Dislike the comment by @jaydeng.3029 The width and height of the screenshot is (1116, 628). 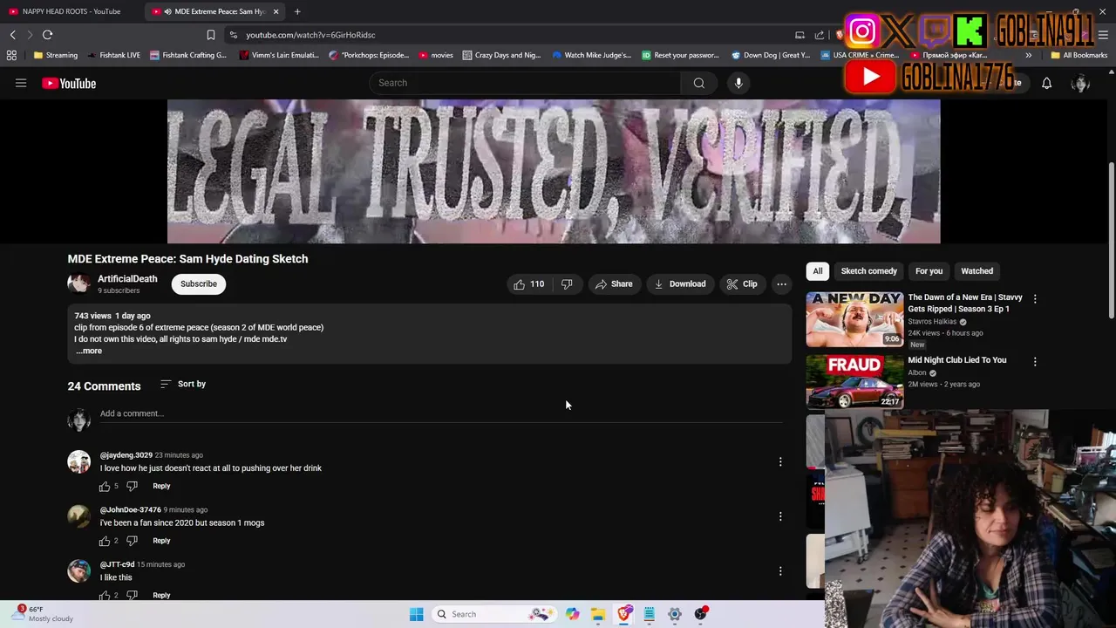tap(132, 486)
